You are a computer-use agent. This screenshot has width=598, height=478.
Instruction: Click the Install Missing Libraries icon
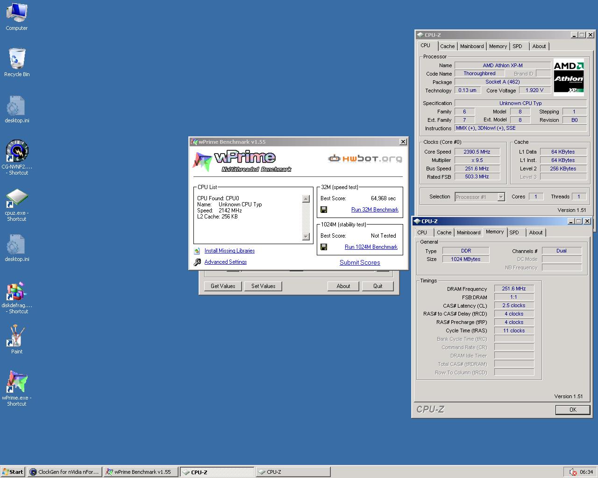click(x=197, y=251)
